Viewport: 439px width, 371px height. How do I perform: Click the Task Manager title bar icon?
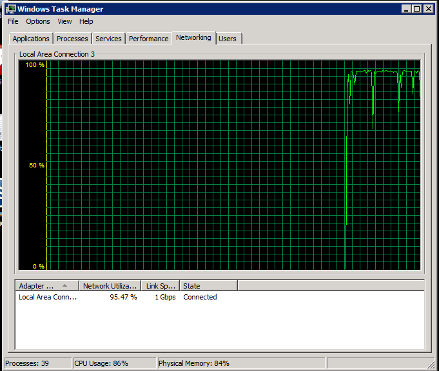click(11, 9)
